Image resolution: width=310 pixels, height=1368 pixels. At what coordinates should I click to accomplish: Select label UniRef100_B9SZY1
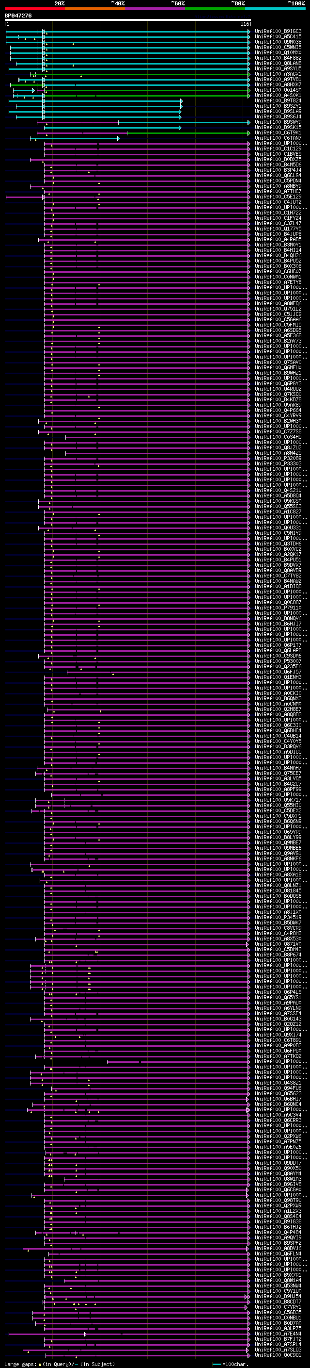[x=278, y=106]
